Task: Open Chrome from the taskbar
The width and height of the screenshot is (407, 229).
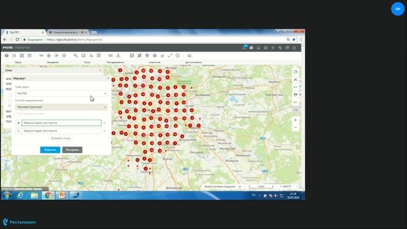Action: click(48, 195)
